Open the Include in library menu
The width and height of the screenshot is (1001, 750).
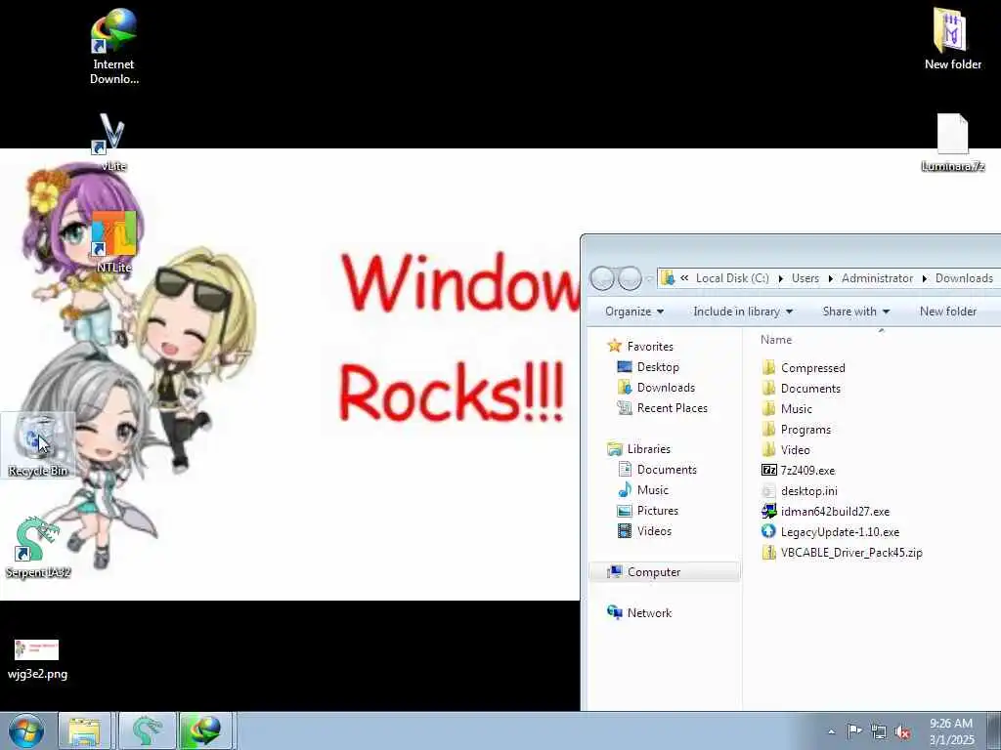(743, 312)
